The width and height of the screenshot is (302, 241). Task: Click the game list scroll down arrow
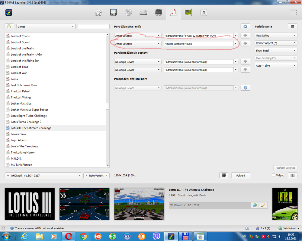[x=108, y=166]
